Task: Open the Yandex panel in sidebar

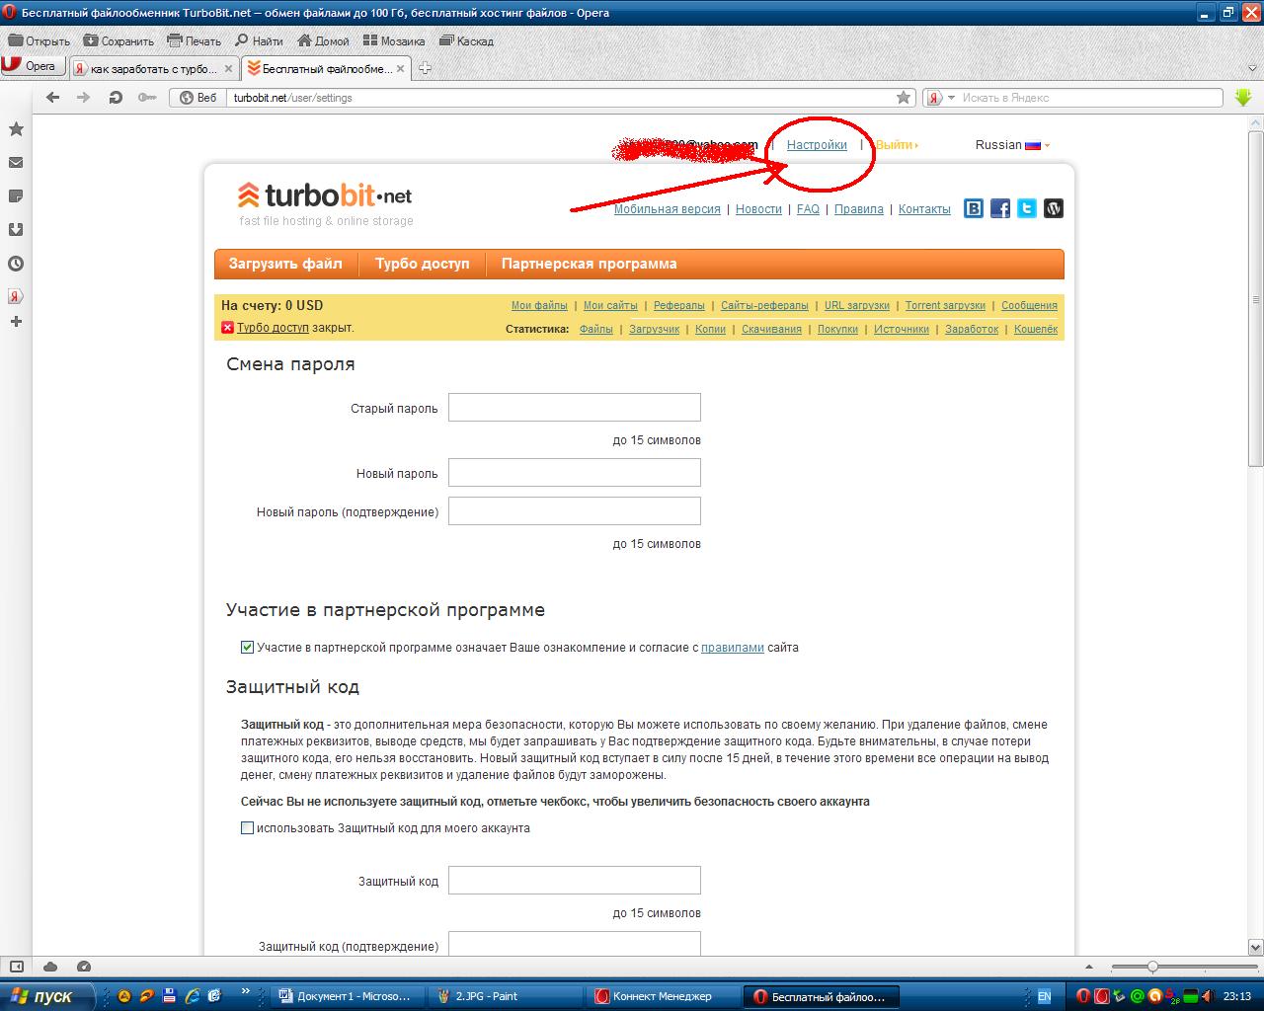Action: click(16, 296)
